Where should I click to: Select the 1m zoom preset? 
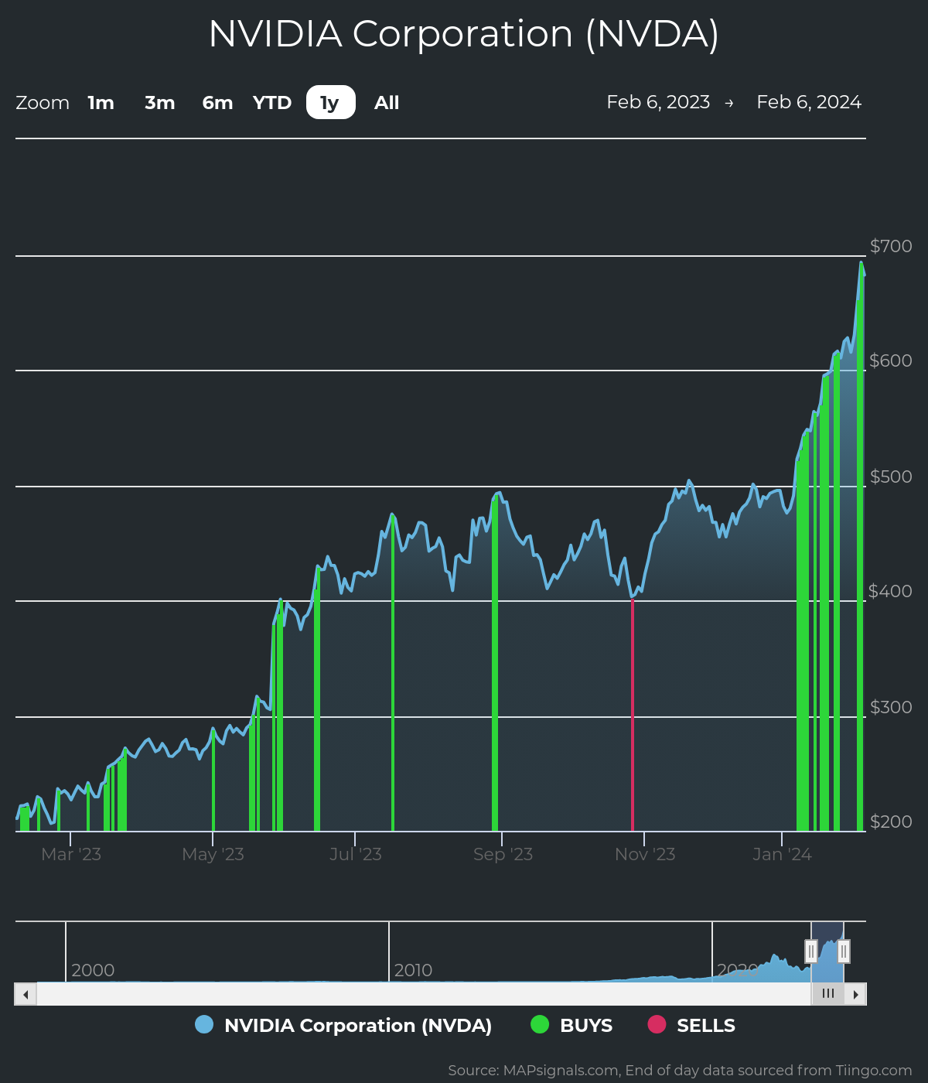[101, 102]
